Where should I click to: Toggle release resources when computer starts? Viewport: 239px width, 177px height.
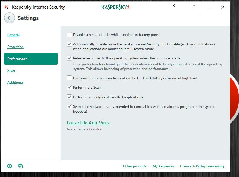pyautogui.click(x=69, y=58)
